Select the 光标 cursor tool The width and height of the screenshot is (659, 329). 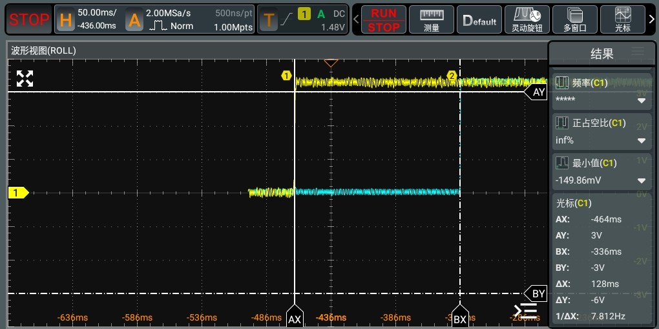(623, 19)
